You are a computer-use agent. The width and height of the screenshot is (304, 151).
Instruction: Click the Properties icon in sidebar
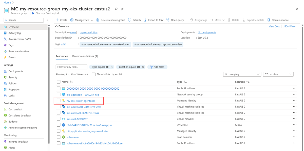coord(5,90)
